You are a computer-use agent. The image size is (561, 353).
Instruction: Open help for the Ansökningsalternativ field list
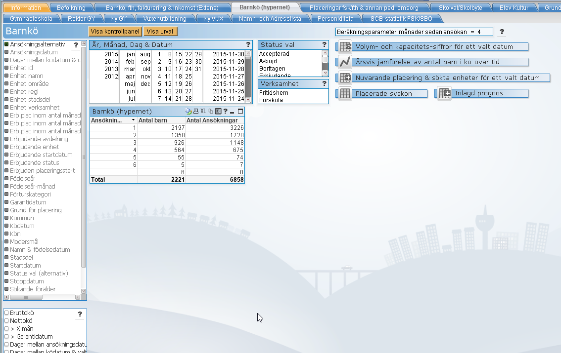[x=76, y=44]
